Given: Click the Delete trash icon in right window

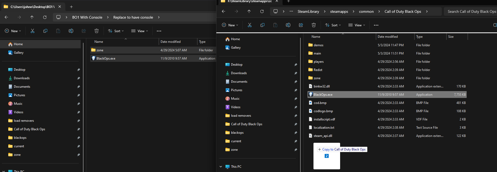Looking at the screenshot, I should pyautogui.click(x=314, y=25).
